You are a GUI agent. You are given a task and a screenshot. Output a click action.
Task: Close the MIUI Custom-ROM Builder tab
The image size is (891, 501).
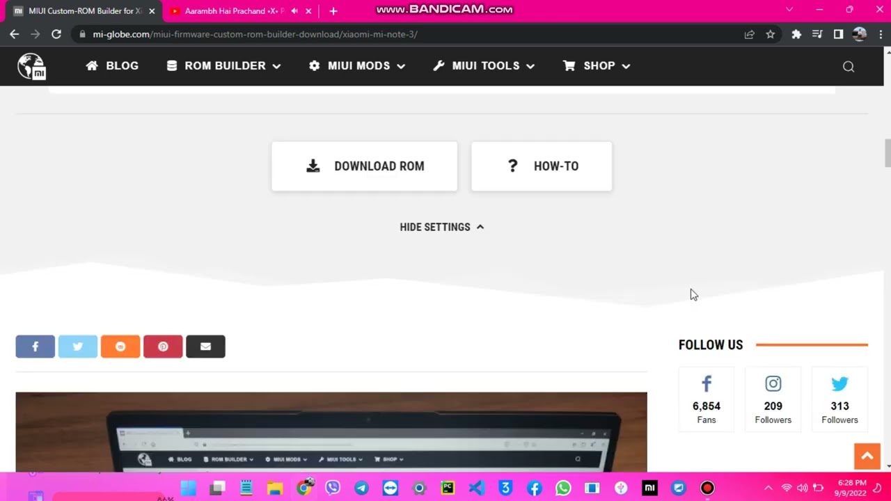[x=152, y=11]
